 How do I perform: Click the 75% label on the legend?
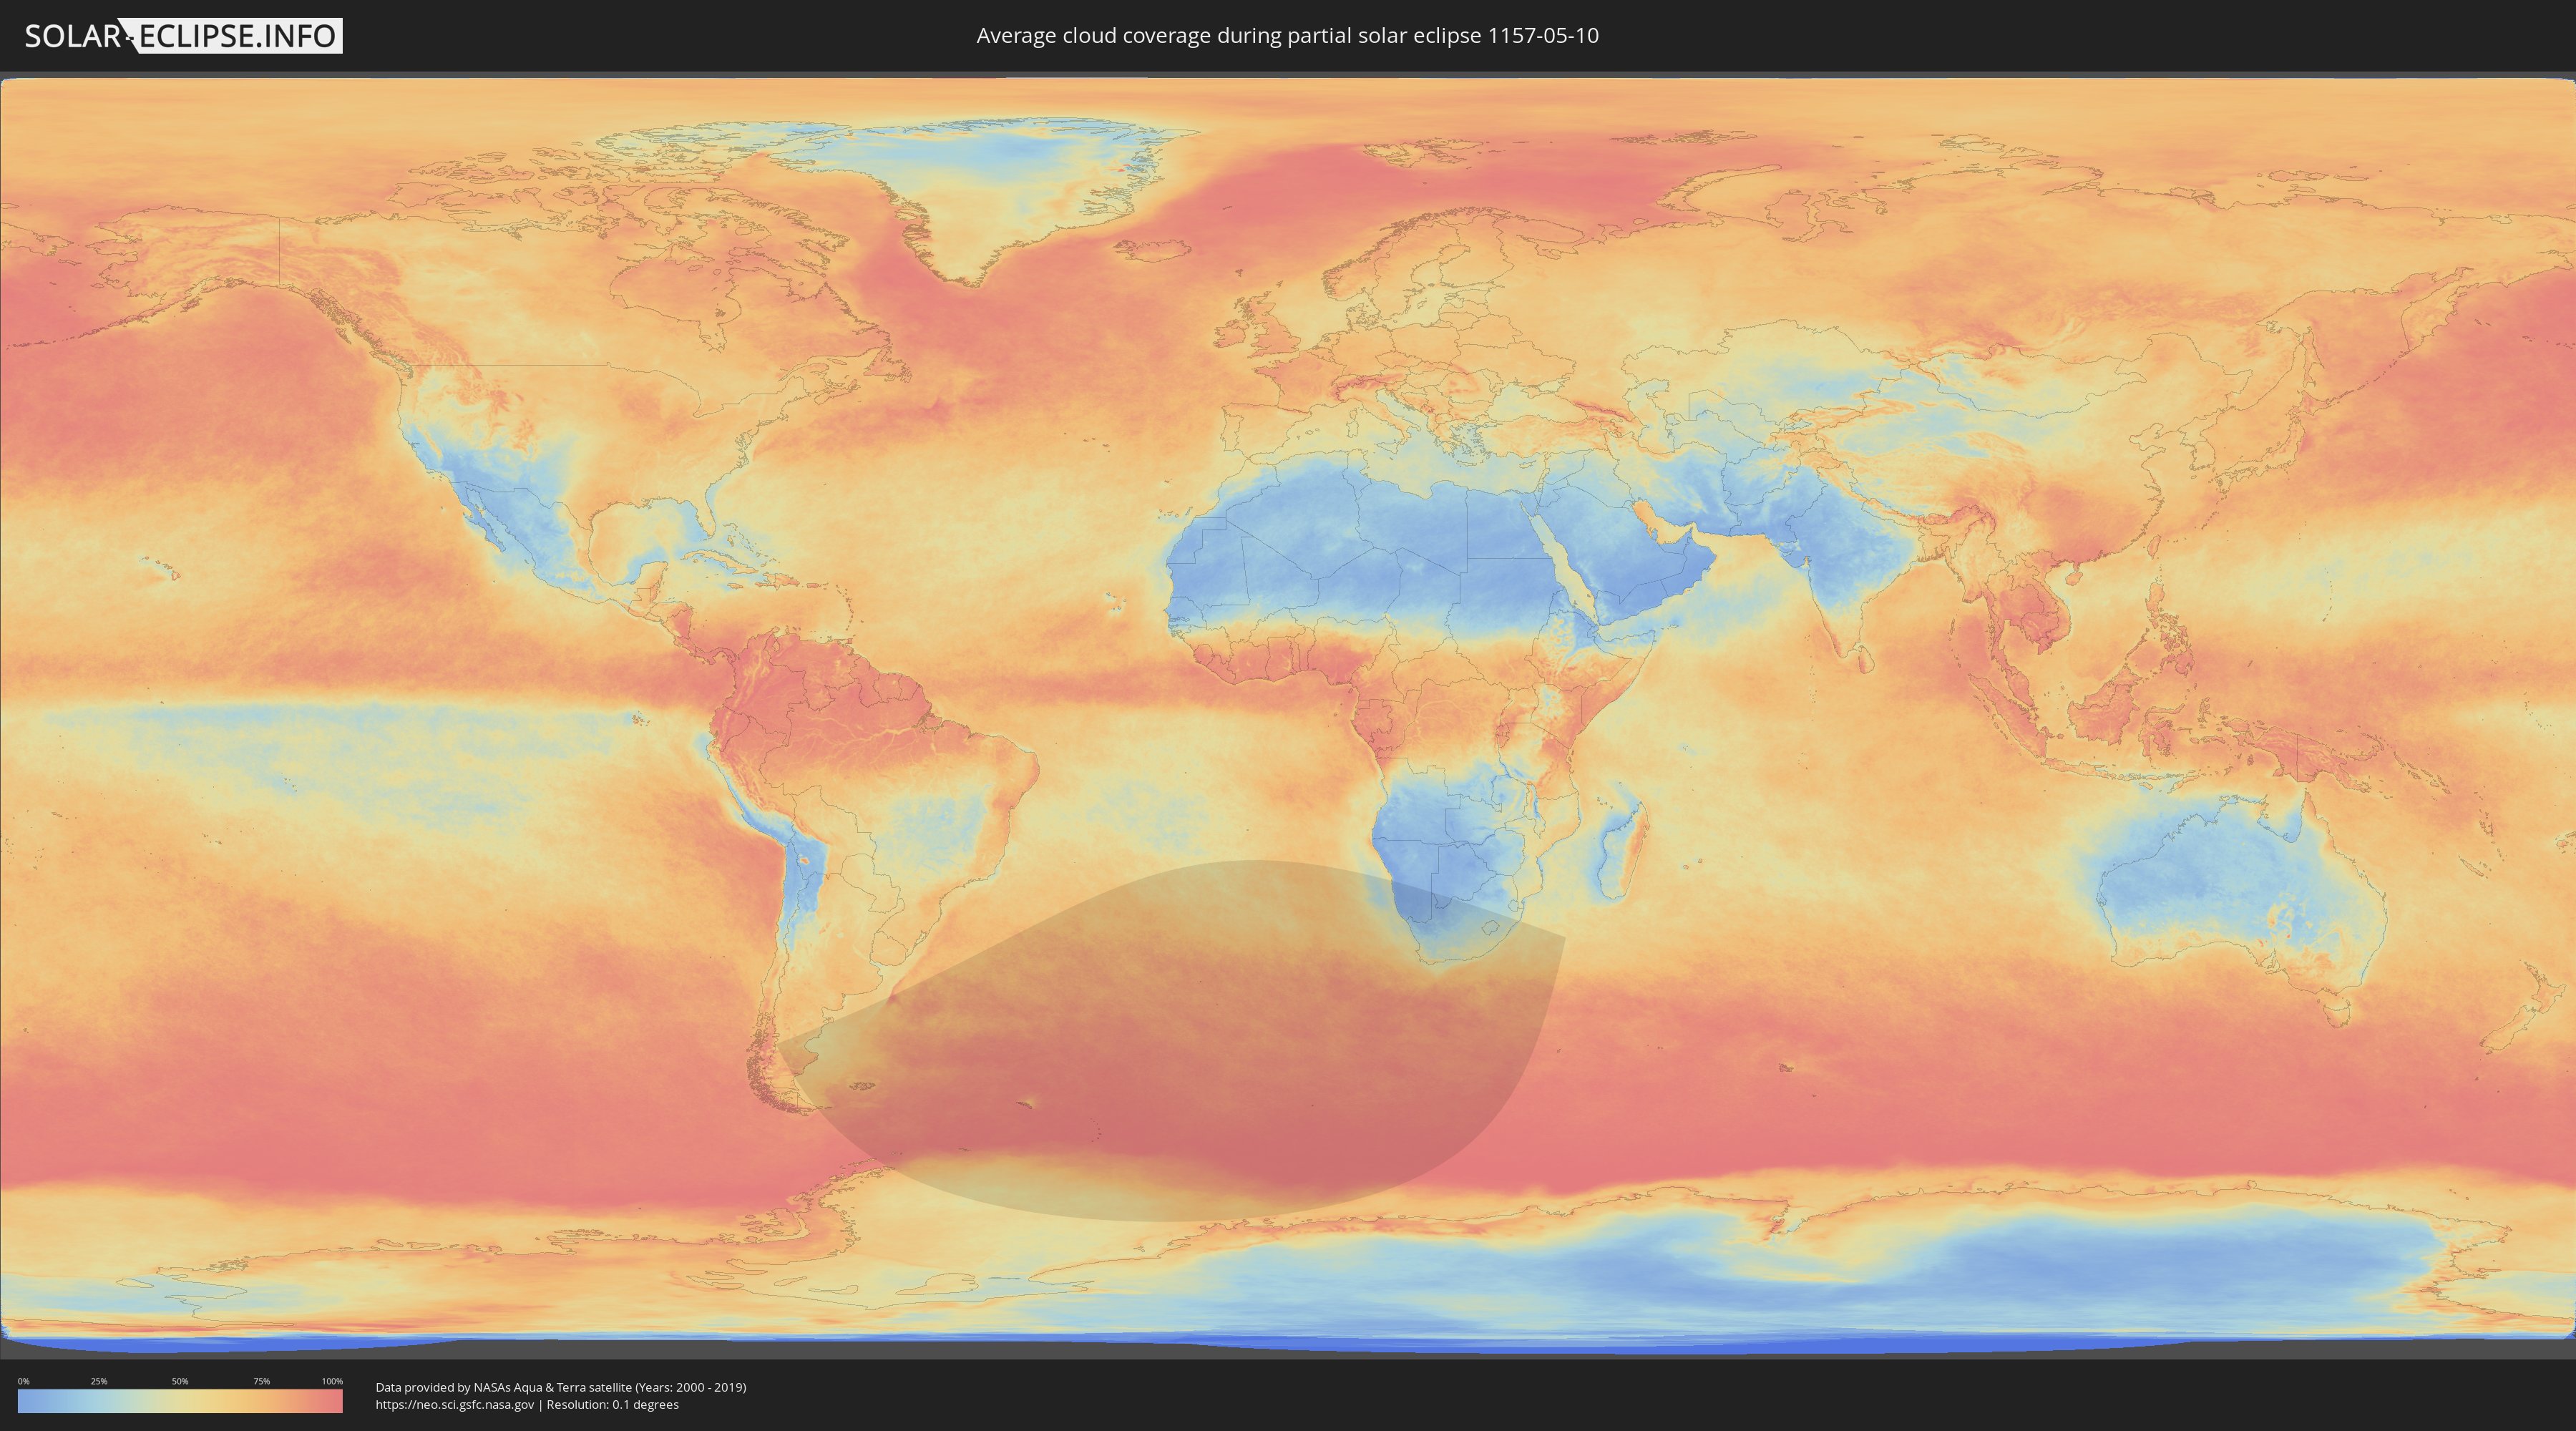click(x=261, y=1381)
